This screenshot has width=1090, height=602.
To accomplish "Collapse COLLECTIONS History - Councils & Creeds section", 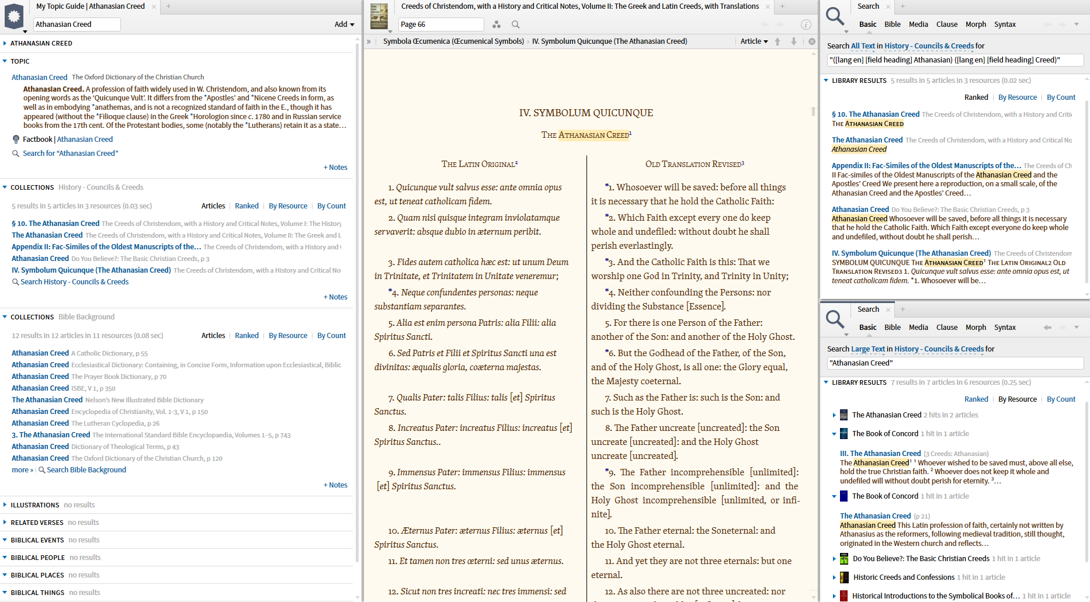I will point(5,187).
